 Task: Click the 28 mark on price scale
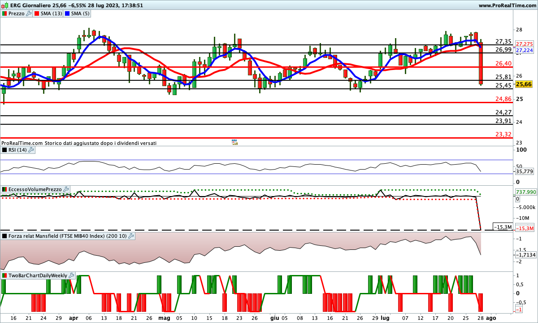[519, 30]
